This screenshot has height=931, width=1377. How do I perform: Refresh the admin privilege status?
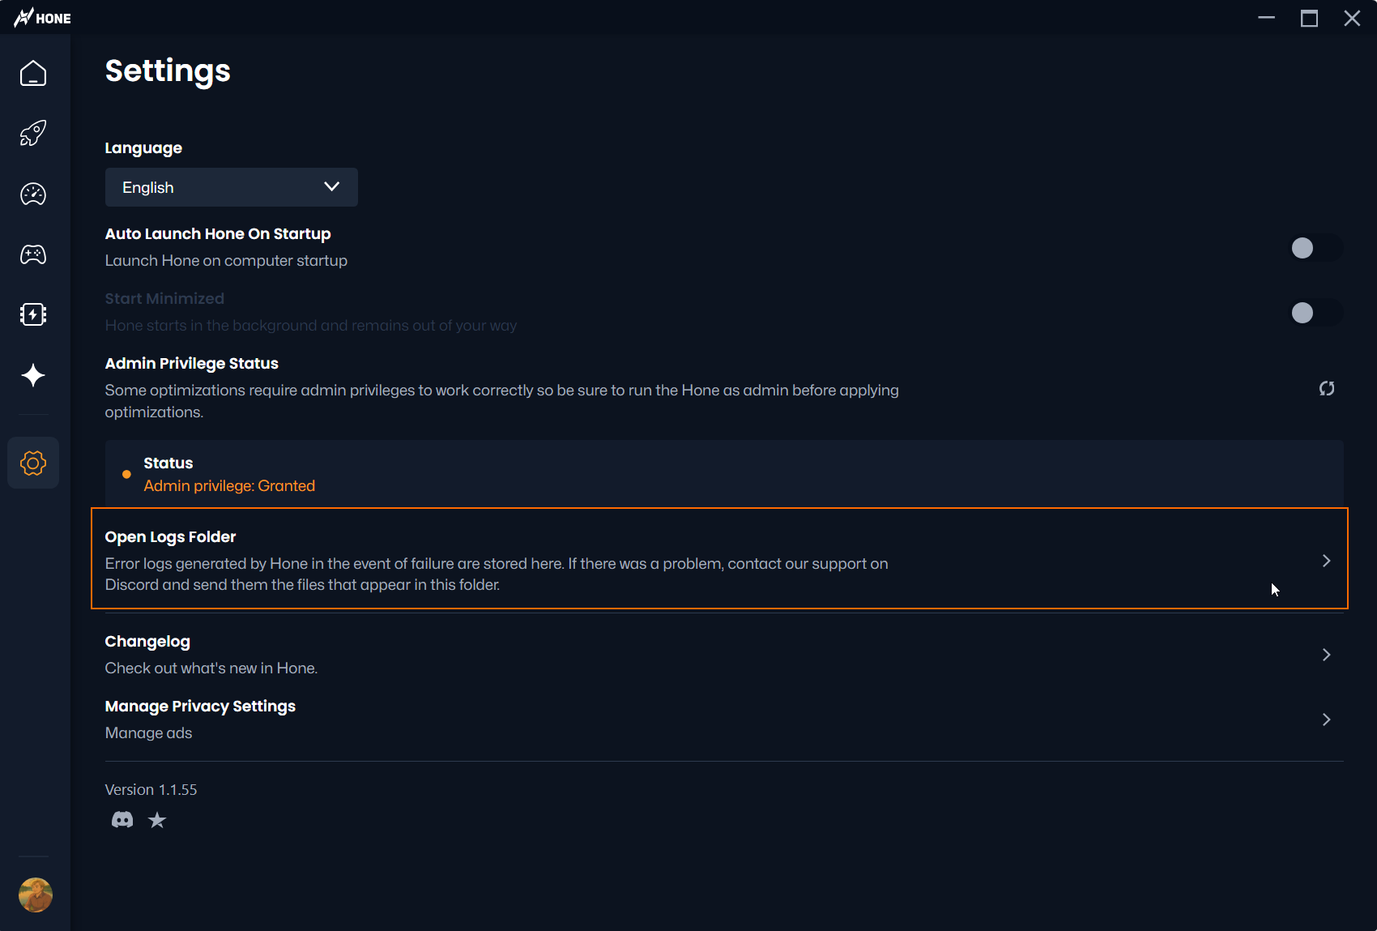tap(1327, 389)
